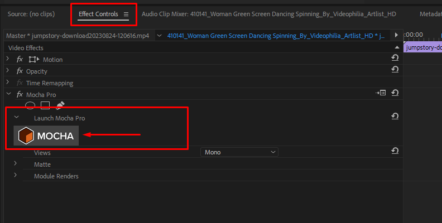442x223 pixels.
Task: Select the free draw bezier pen mask
Action: [x=60, y=105]
